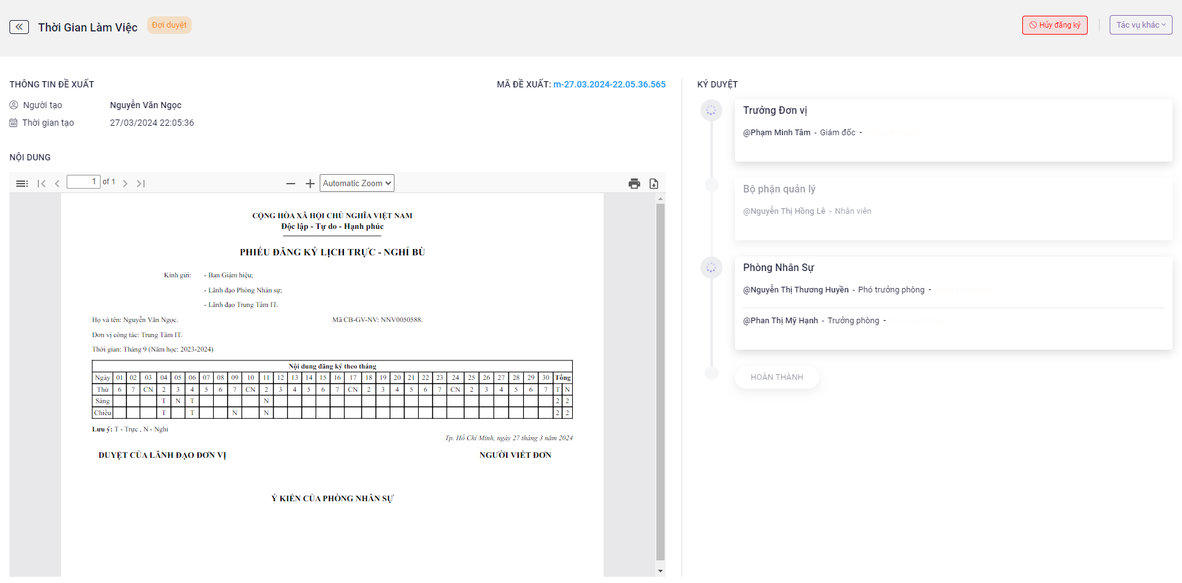The image size is (1182, 583).
Task: Zoom out with the minus icon
Action: (290, 184)
